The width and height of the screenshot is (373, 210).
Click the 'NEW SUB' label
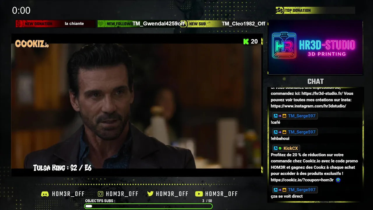pyautogui.click(x=197, y=24)
